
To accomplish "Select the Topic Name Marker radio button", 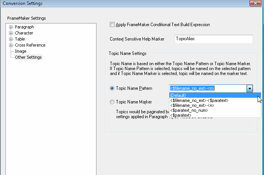I will pyautogui.click(x=112, y=102).
